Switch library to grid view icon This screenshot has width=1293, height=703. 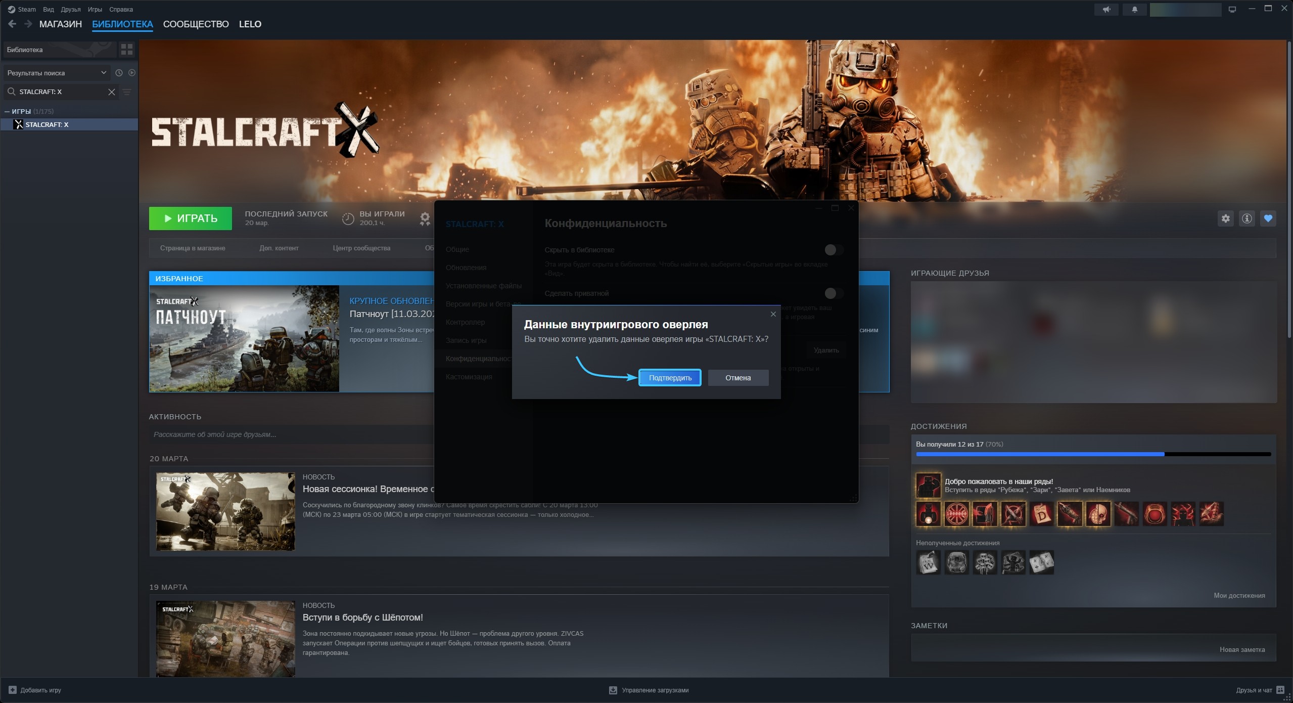click(127, 50)
